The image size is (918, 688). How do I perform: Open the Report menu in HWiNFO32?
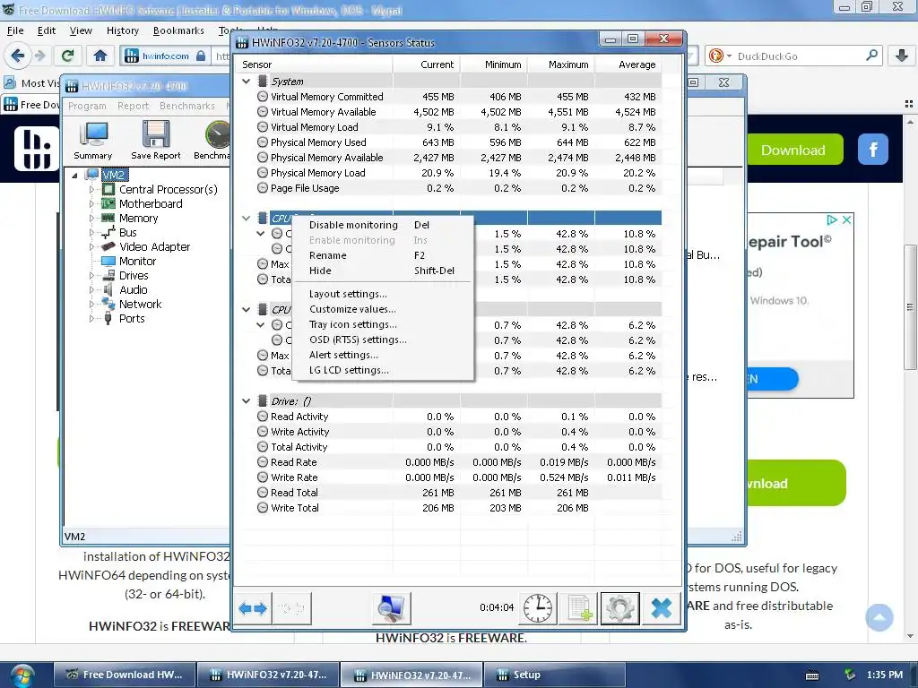(x=133, y=106)
